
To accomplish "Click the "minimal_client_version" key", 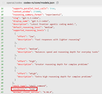I will point(26,92).
